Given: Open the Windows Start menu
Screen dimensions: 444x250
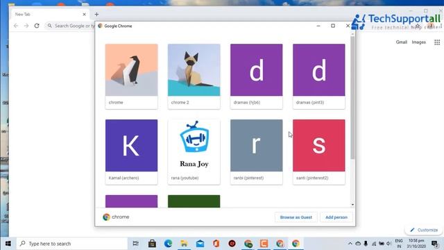Looking at the screenshot, I should [x=8, y=244].
